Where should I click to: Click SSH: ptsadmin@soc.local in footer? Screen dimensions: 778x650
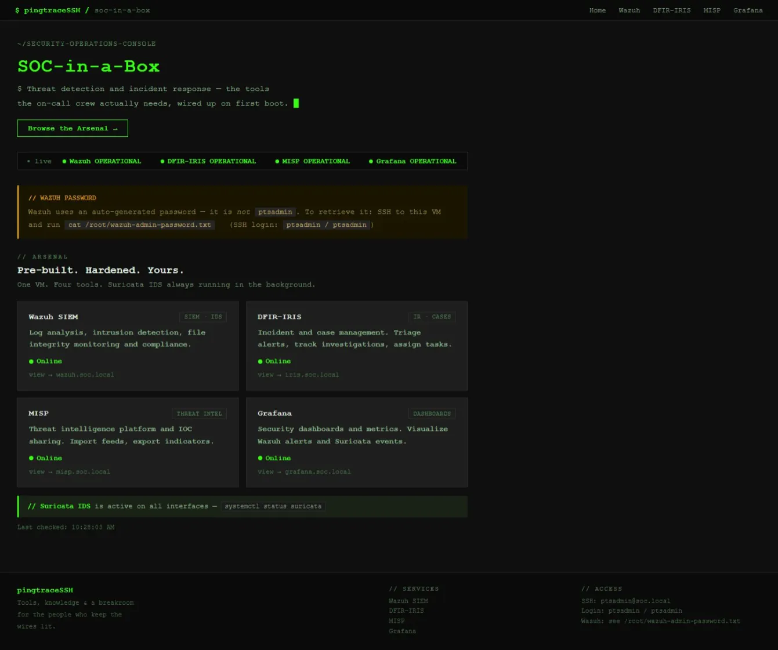click(625, 601)
